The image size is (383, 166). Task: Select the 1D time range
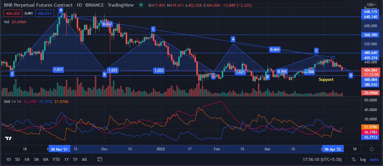click(9, 159)
